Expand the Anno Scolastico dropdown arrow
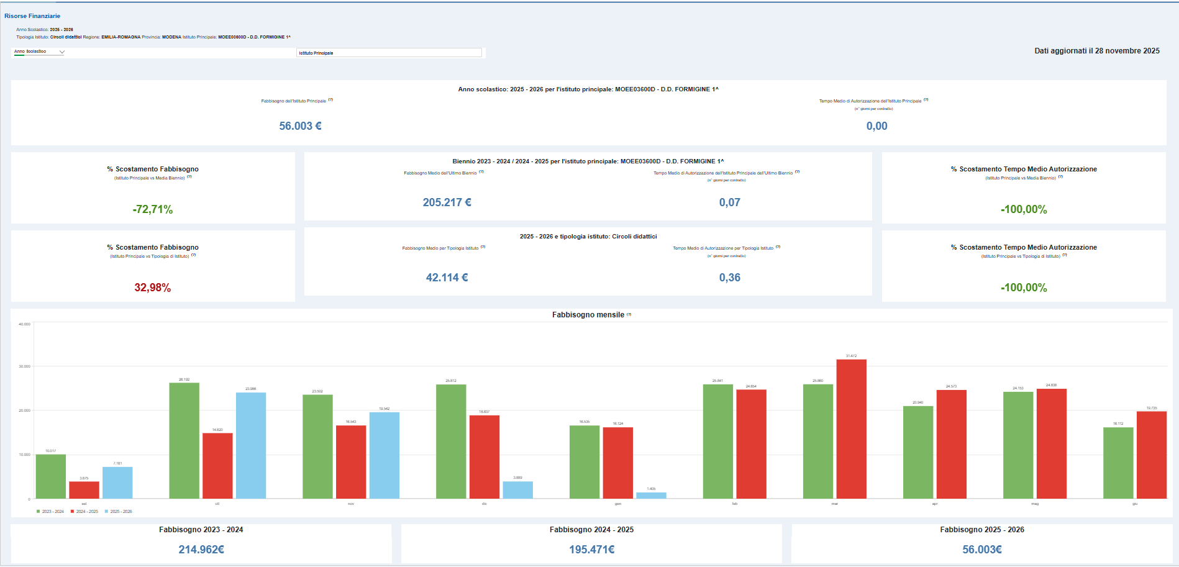Viewport: 1179px width, 567px height. (61, 52)
